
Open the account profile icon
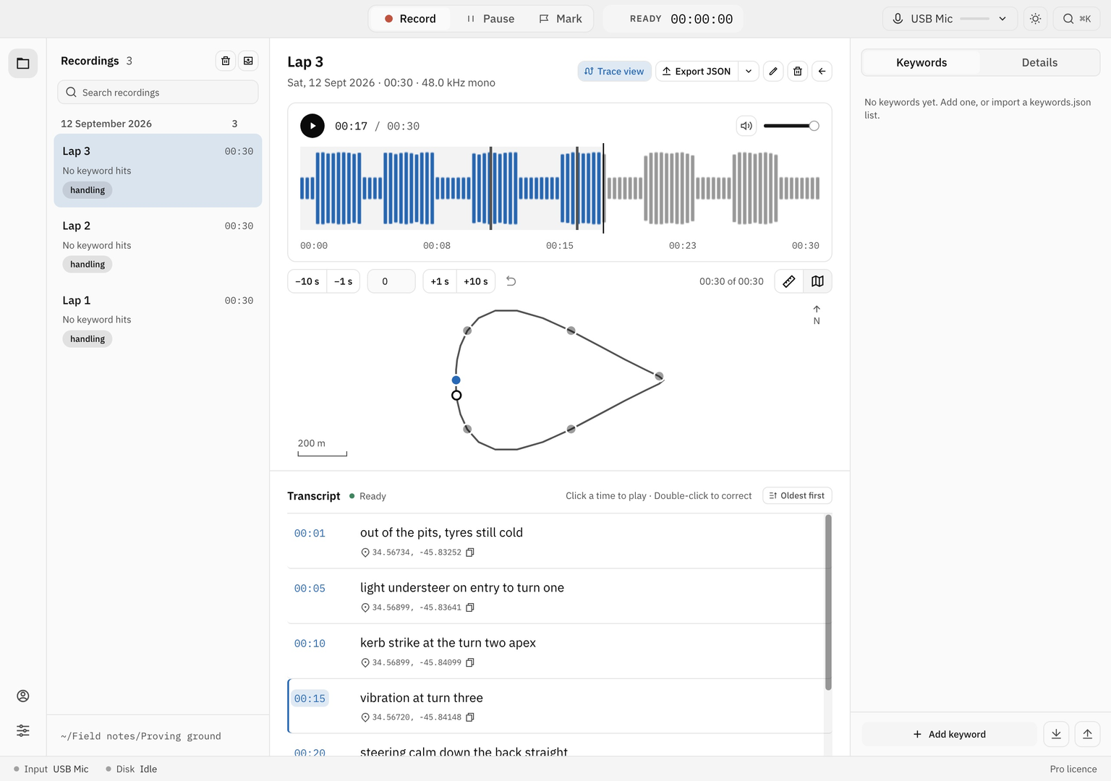[x=23, y=696]
